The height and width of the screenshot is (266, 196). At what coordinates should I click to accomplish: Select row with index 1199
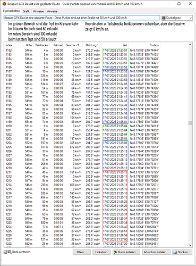[82, 122]
